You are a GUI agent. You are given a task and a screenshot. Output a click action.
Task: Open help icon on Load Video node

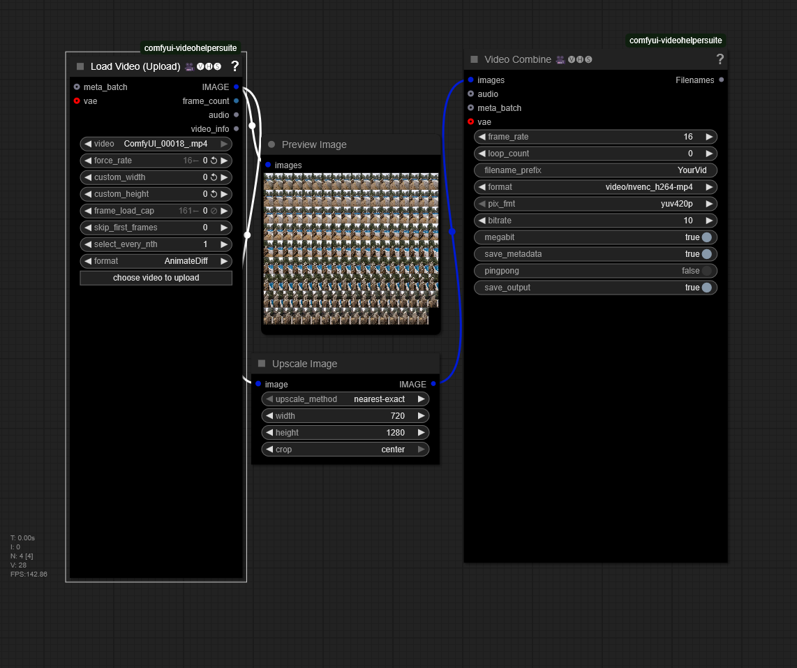tap(234, 66)
